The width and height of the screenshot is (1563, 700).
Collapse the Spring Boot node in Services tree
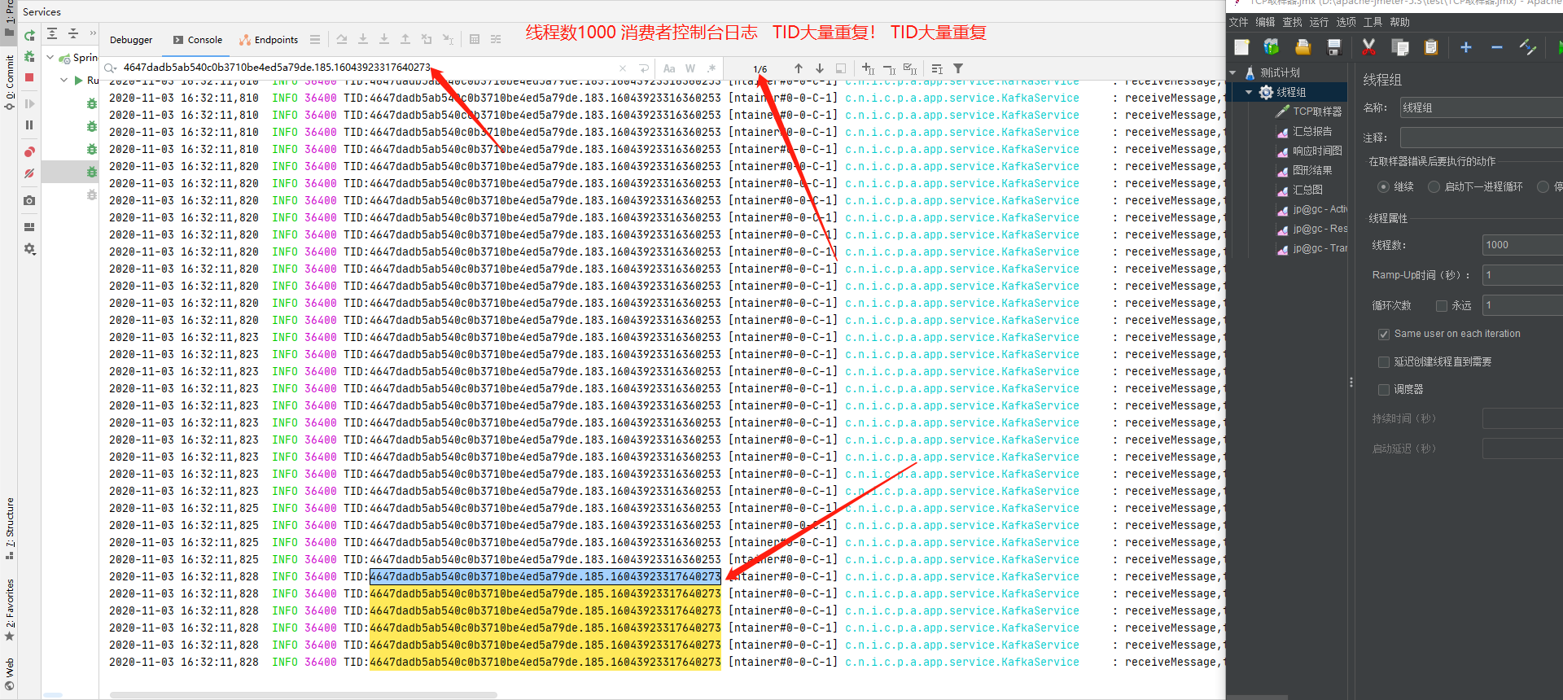50,58
